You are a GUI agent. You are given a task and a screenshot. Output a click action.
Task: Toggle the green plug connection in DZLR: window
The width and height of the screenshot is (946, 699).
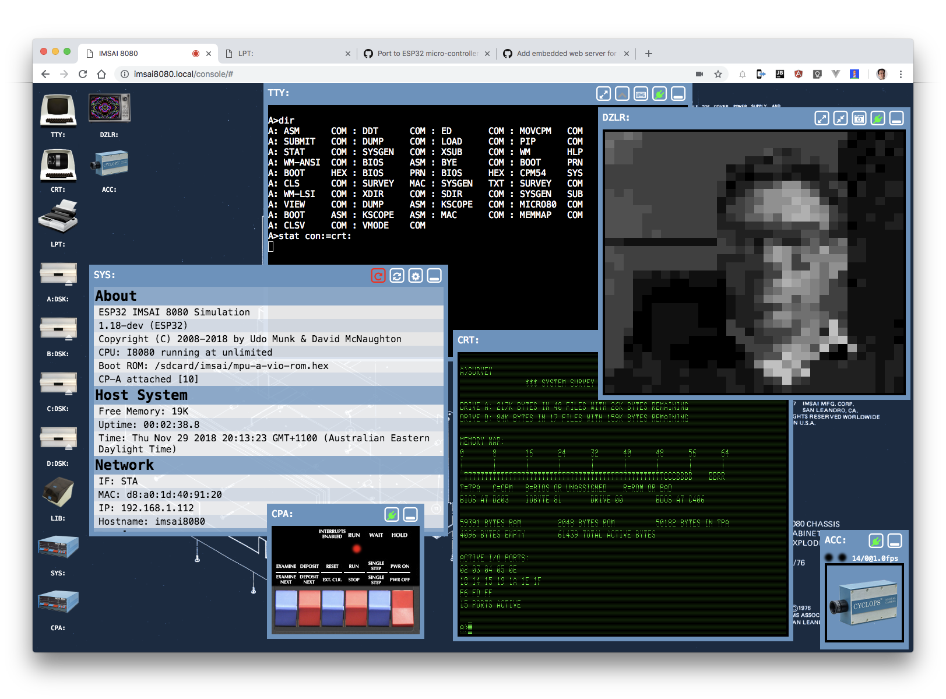coord(878,118)
